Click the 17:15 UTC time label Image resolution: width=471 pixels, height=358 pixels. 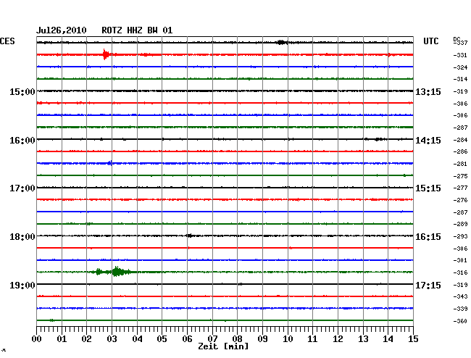(428, 285)
